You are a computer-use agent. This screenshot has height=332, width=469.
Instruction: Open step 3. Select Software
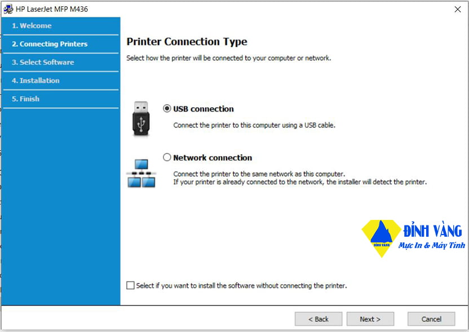pyautogui.click(x=60, y=62)
